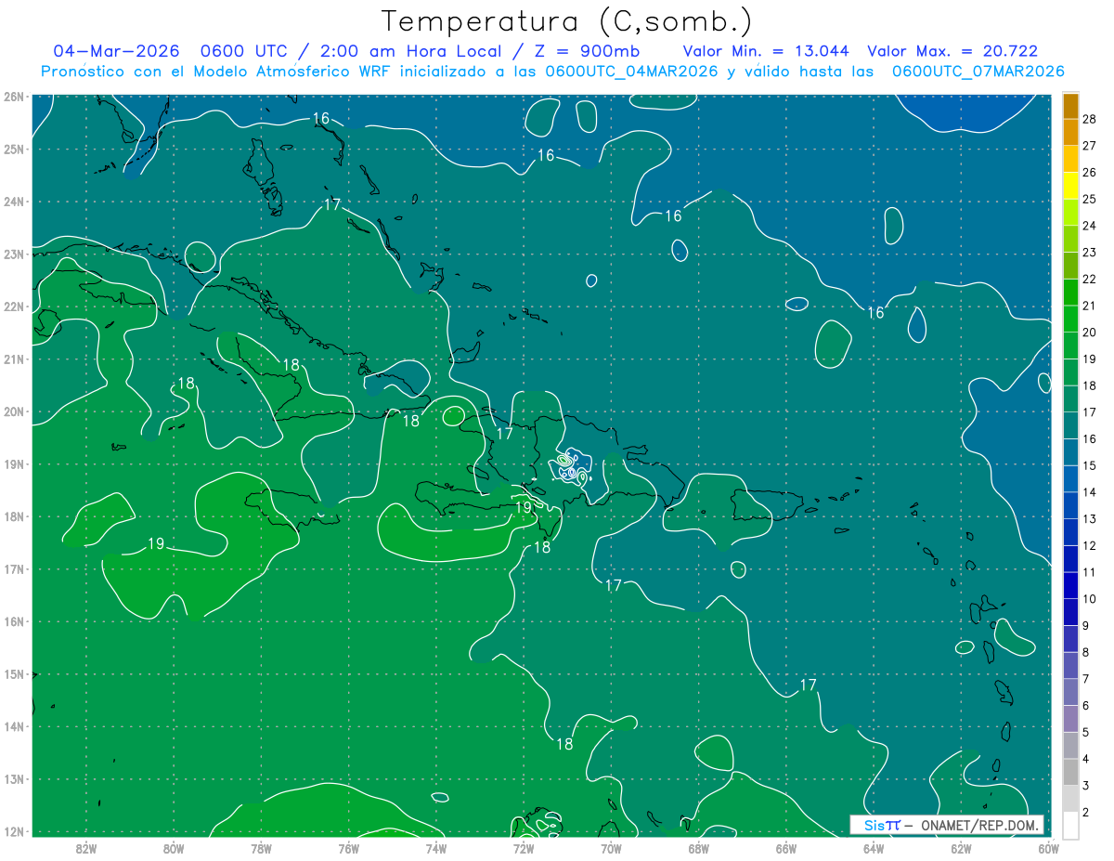The image size is (1114, 861).
Task: Select the initialization stamp 0600UTC_04MAR2026
Action: (x=631, y=72)
